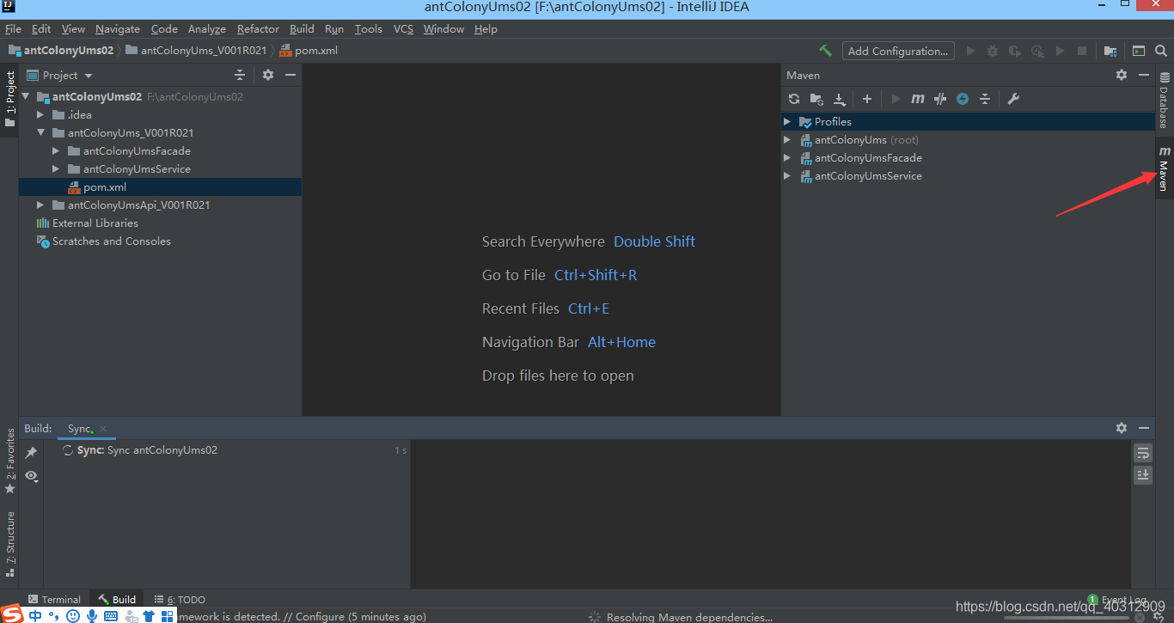Image resolution: width=1174 pixels, height=623 pixels.
Task: Click pom.xml breadcrumb in navigation bar
Action: (x=309, y=50)
